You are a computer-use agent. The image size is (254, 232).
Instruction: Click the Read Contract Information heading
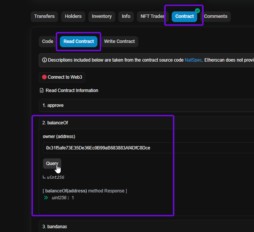coord(72,91)
